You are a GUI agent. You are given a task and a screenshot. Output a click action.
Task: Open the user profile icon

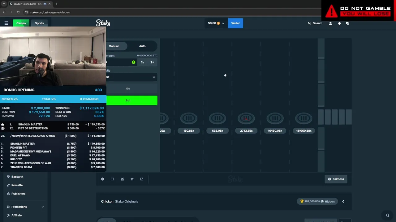click(x=330, y=23)
